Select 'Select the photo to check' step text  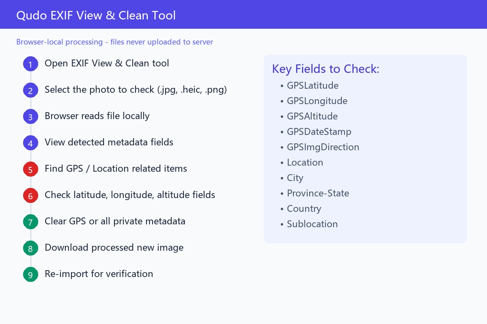click(136, 90)
